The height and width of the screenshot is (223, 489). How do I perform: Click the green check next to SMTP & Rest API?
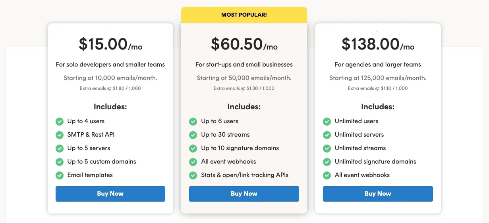(x=60, y=135)
